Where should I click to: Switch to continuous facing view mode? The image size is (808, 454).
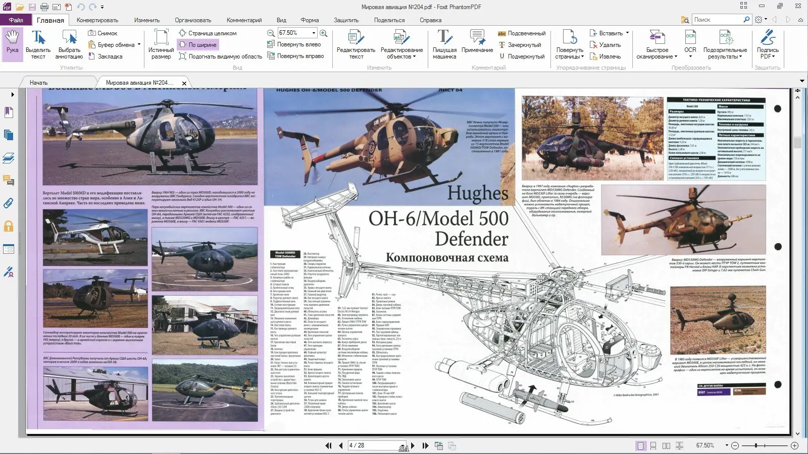680,446
